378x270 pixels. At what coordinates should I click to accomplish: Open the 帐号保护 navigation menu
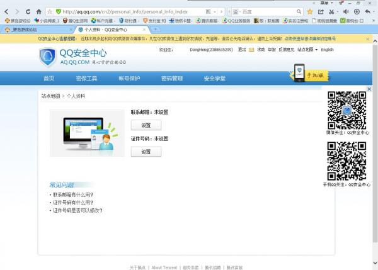tap(129, 78)
